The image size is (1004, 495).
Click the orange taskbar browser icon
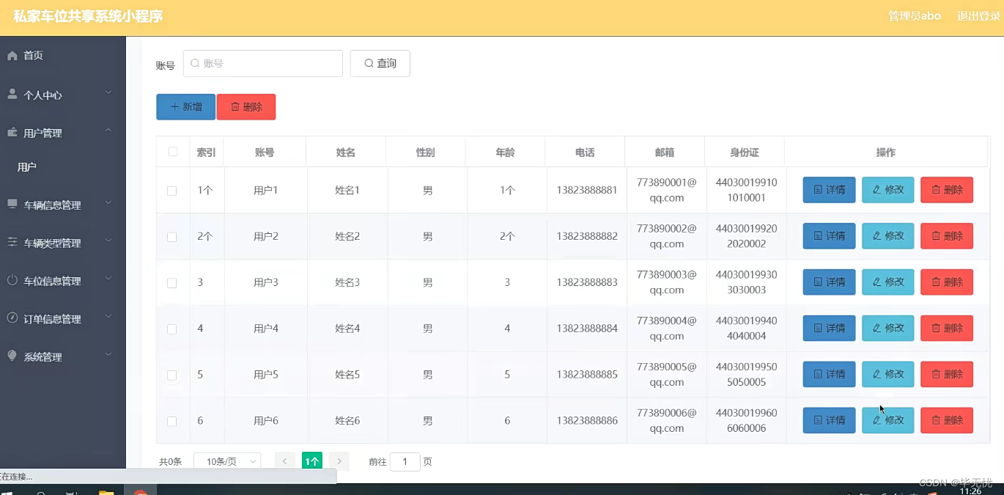tap(140, 491)
